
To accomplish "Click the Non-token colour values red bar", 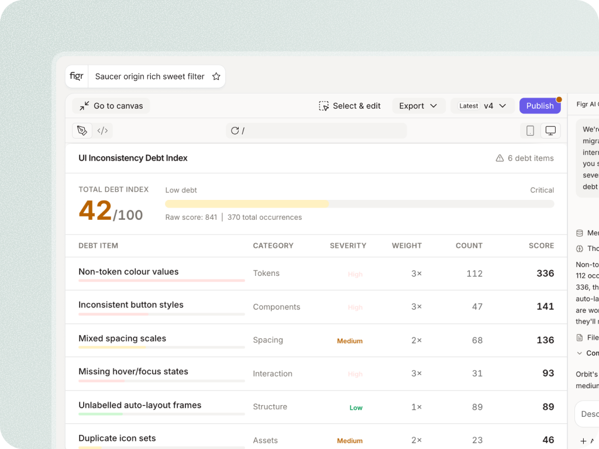I will tap(161, 281).
